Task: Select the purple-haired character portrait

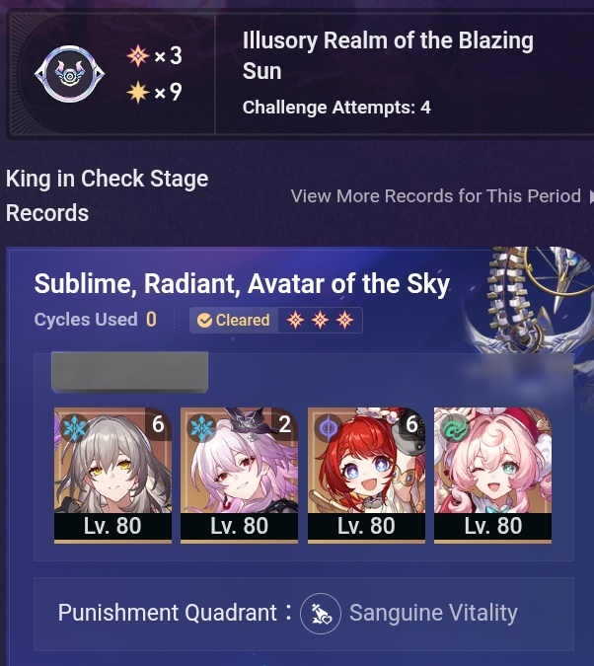Action: coord(239,476)
